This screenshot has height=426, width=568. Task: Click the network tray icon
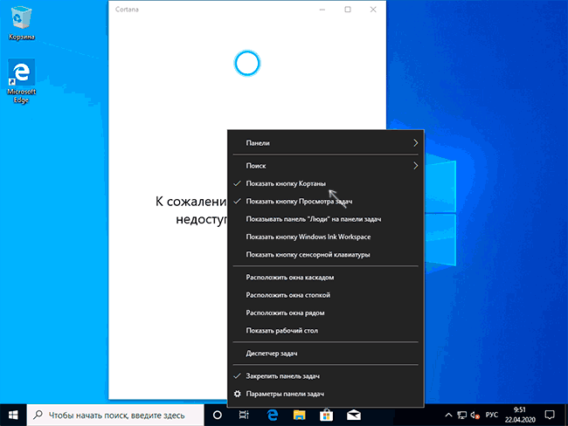coord(462,416)
